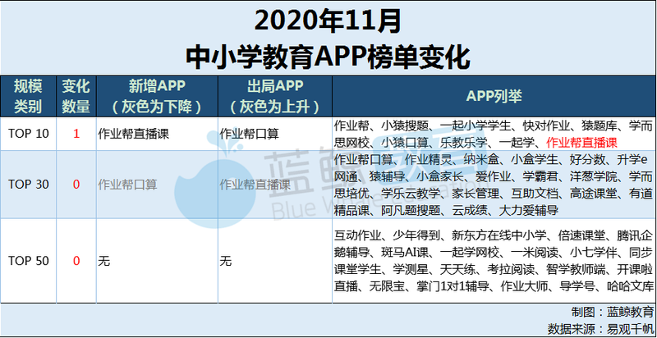Select the 新增APP column header
This screenshot has height=338, width=657.
157,96
